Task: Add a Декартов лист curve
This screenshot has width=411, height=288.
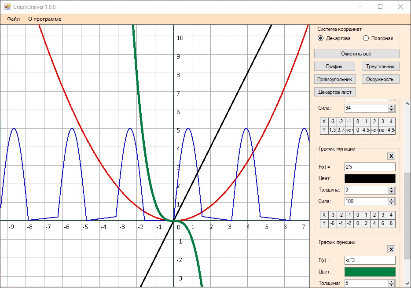Action: point(335,92)
